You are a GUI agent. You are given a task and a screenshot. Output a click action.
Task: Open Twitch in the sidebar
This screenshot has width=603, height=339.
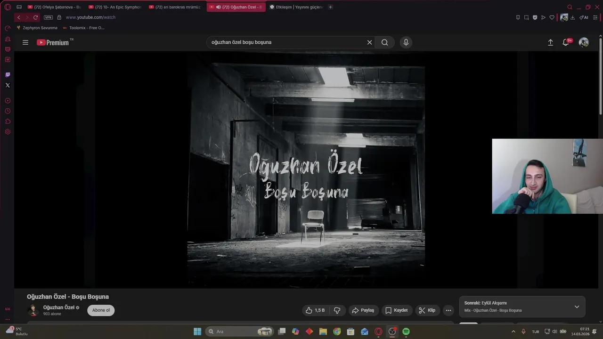pos(8,75)
